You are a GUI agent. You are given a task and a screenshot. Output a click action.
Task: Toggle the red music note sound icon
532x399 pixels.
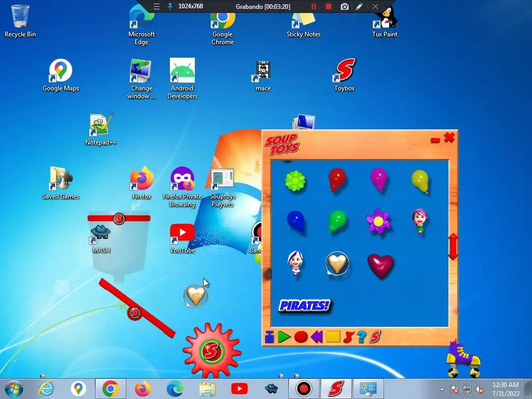pos(349,337)
